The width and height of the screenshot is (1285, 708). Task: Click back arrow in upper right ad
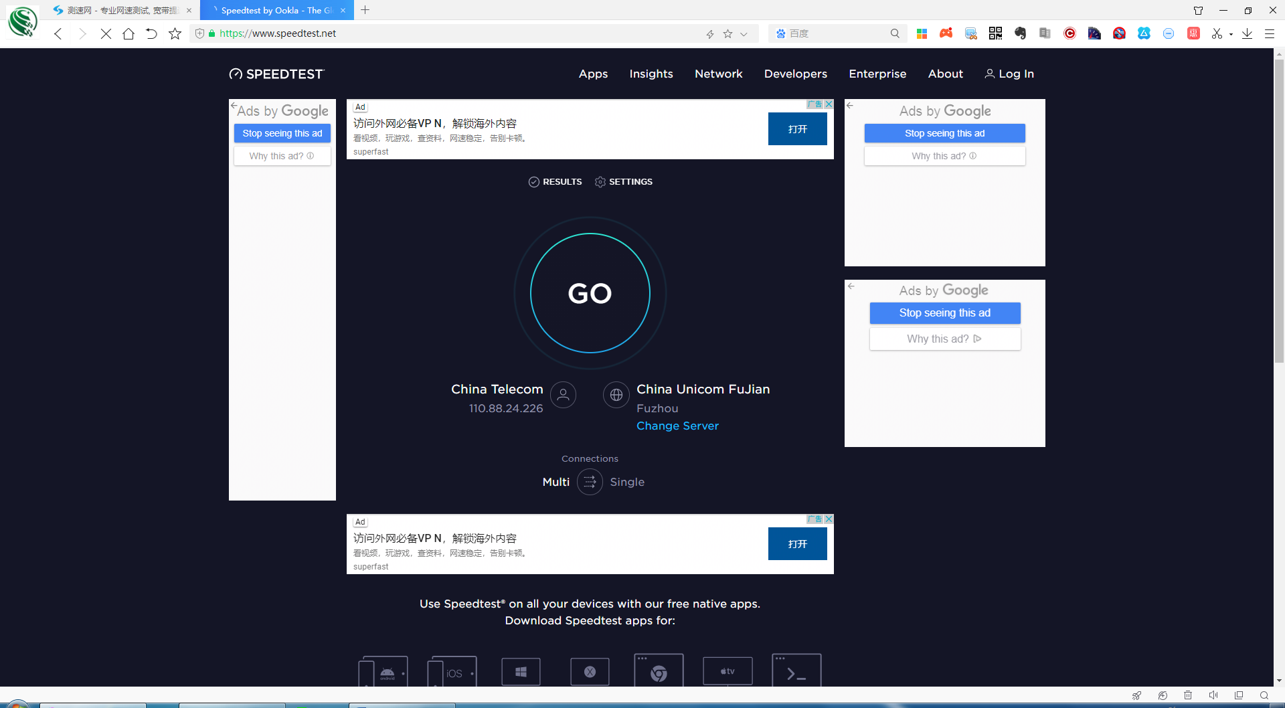[x=850, y=106]
